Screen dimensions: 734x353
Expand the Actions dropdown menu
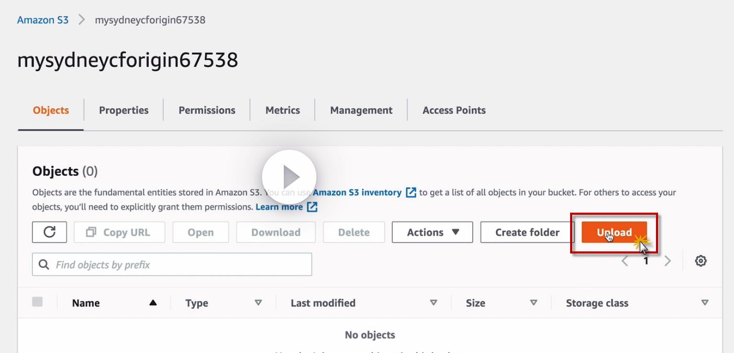pyautogui.click(x=432, y=232)
